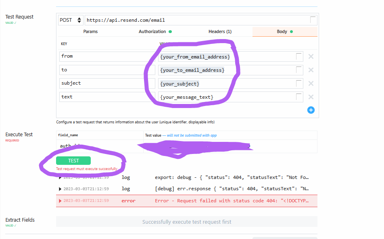
Task: Add a new body field with the plus icon
Action: coord(311,110)
